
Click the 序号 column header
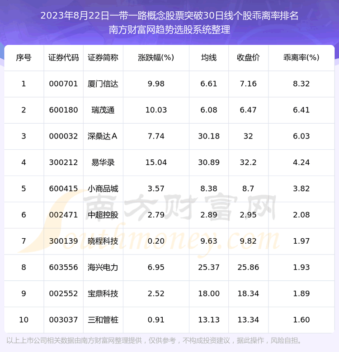24,58
